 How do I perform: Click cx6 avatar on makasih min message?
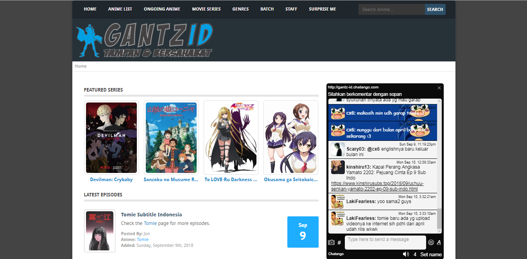click(x=338, y=113)
